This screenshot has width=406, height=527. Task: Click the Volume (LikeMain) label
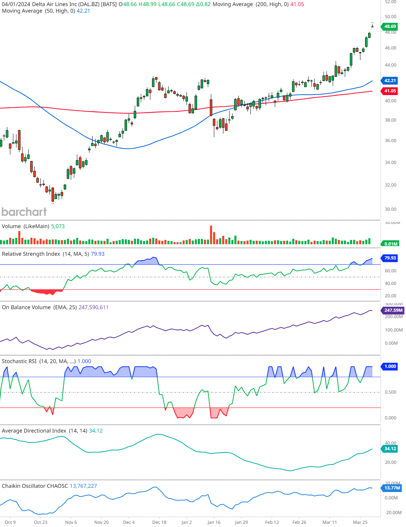point(26,226)
